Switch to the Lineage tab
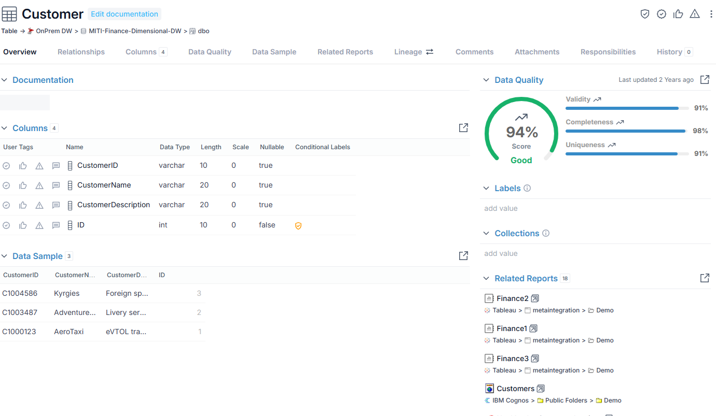Image resolution: width=716 pixels, height=416 pixels. tap(414, 52)
